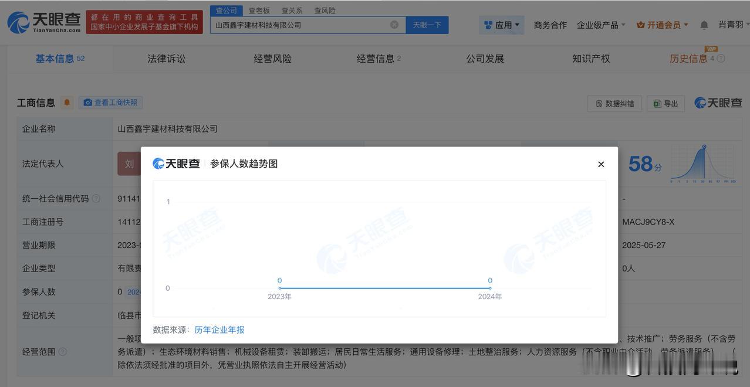Viewport: 750px width, 387px height.
Task: Open notifications bell in top bar
Action: (x=704, y=25)
